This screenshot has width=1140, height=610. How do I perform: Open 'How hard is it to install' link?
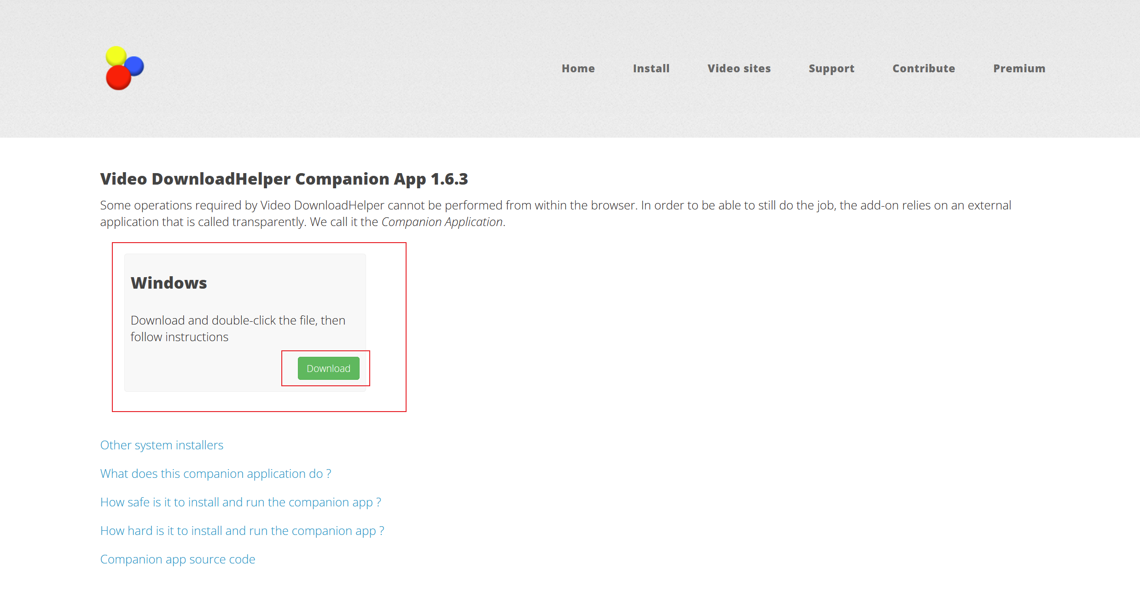(x=242, y=531)
